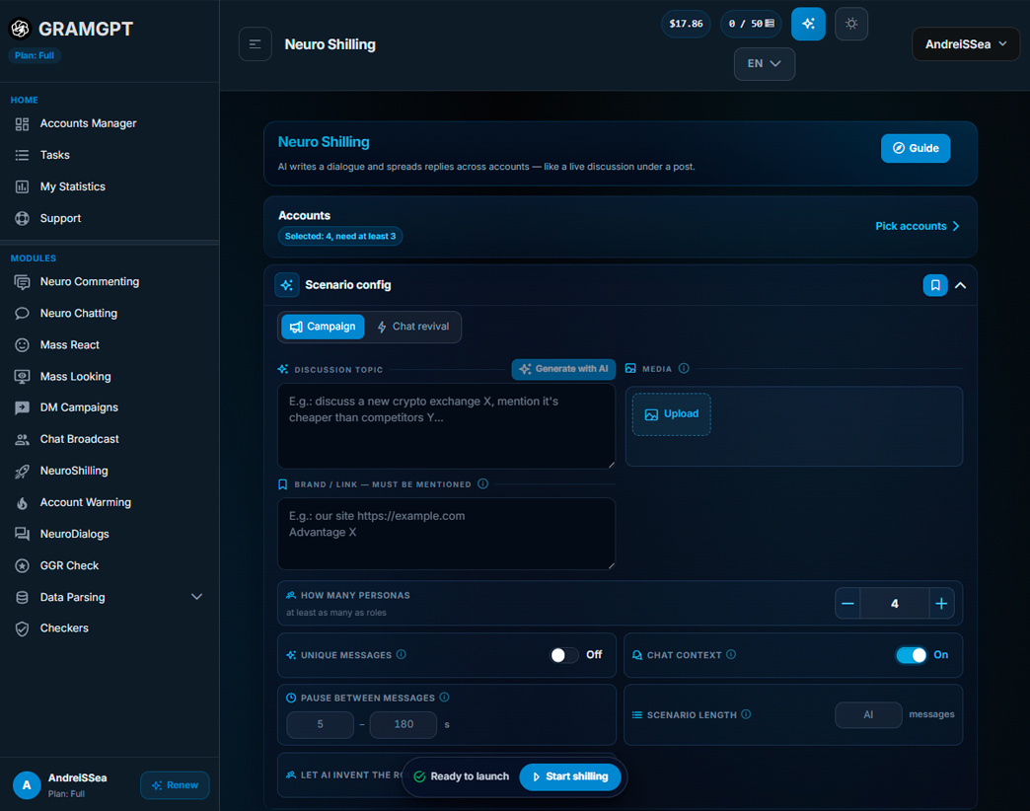This screenshot has height=811, width=1030.
Task: Open Pause Between Messages info icon
Action: coord(444,698)
